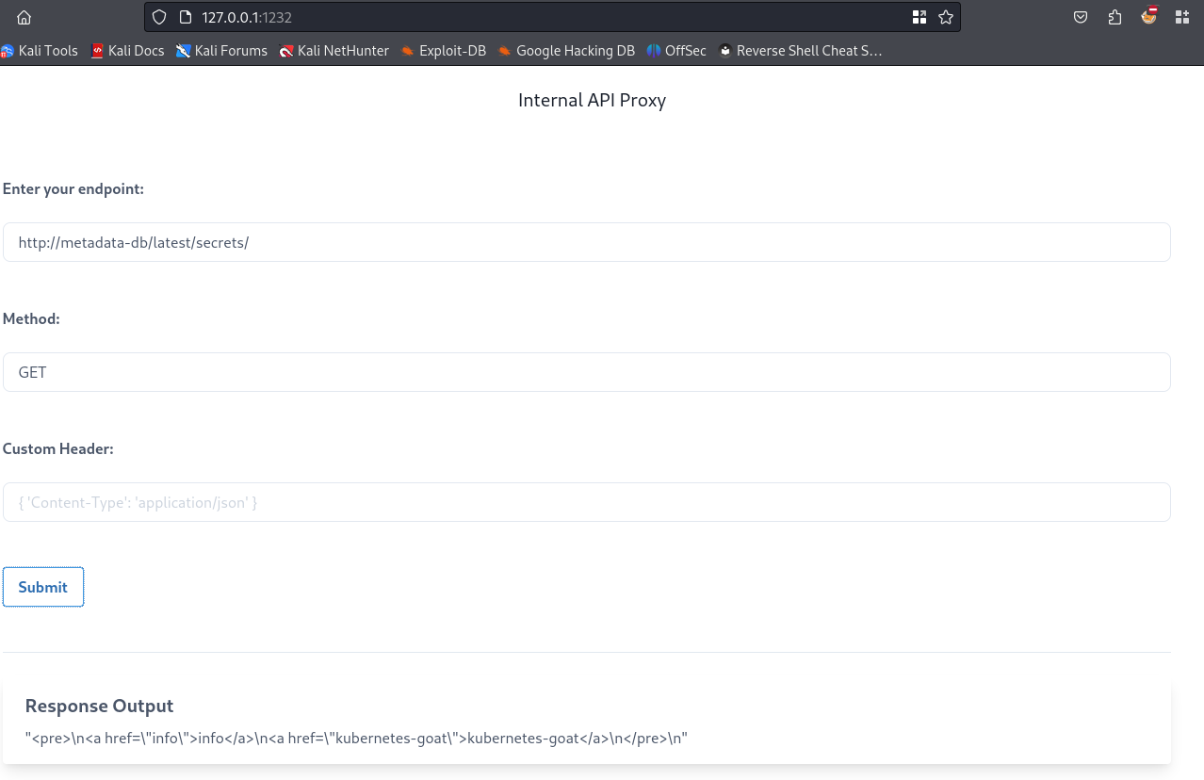Focus the Custom Header input field
This screenshot has height=780, width=1204.
coord(586,502)
